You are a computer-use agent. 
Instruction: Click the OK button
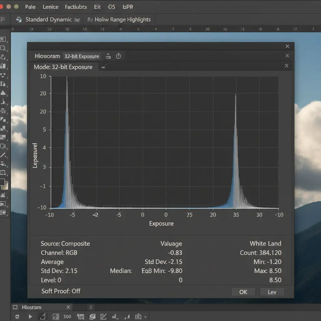tap(243, 292)
